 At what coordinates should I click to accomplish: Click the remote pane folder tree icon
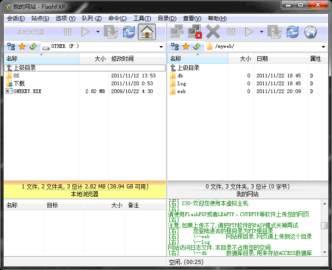[x=175, y=47]
